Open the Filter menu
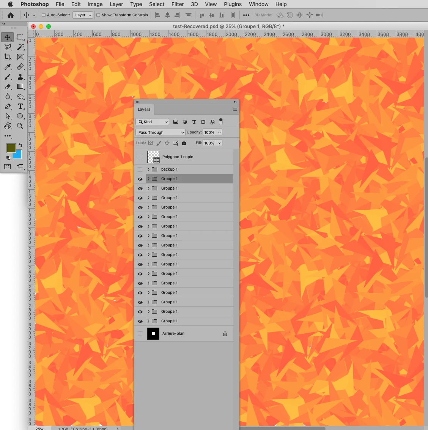Screen dimensions: 428x430 click(x=178, y=4)
